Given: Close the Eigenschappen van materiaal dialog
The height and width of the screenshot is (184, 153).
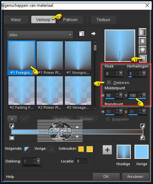Looking at the screenshot, I should 147,5.
